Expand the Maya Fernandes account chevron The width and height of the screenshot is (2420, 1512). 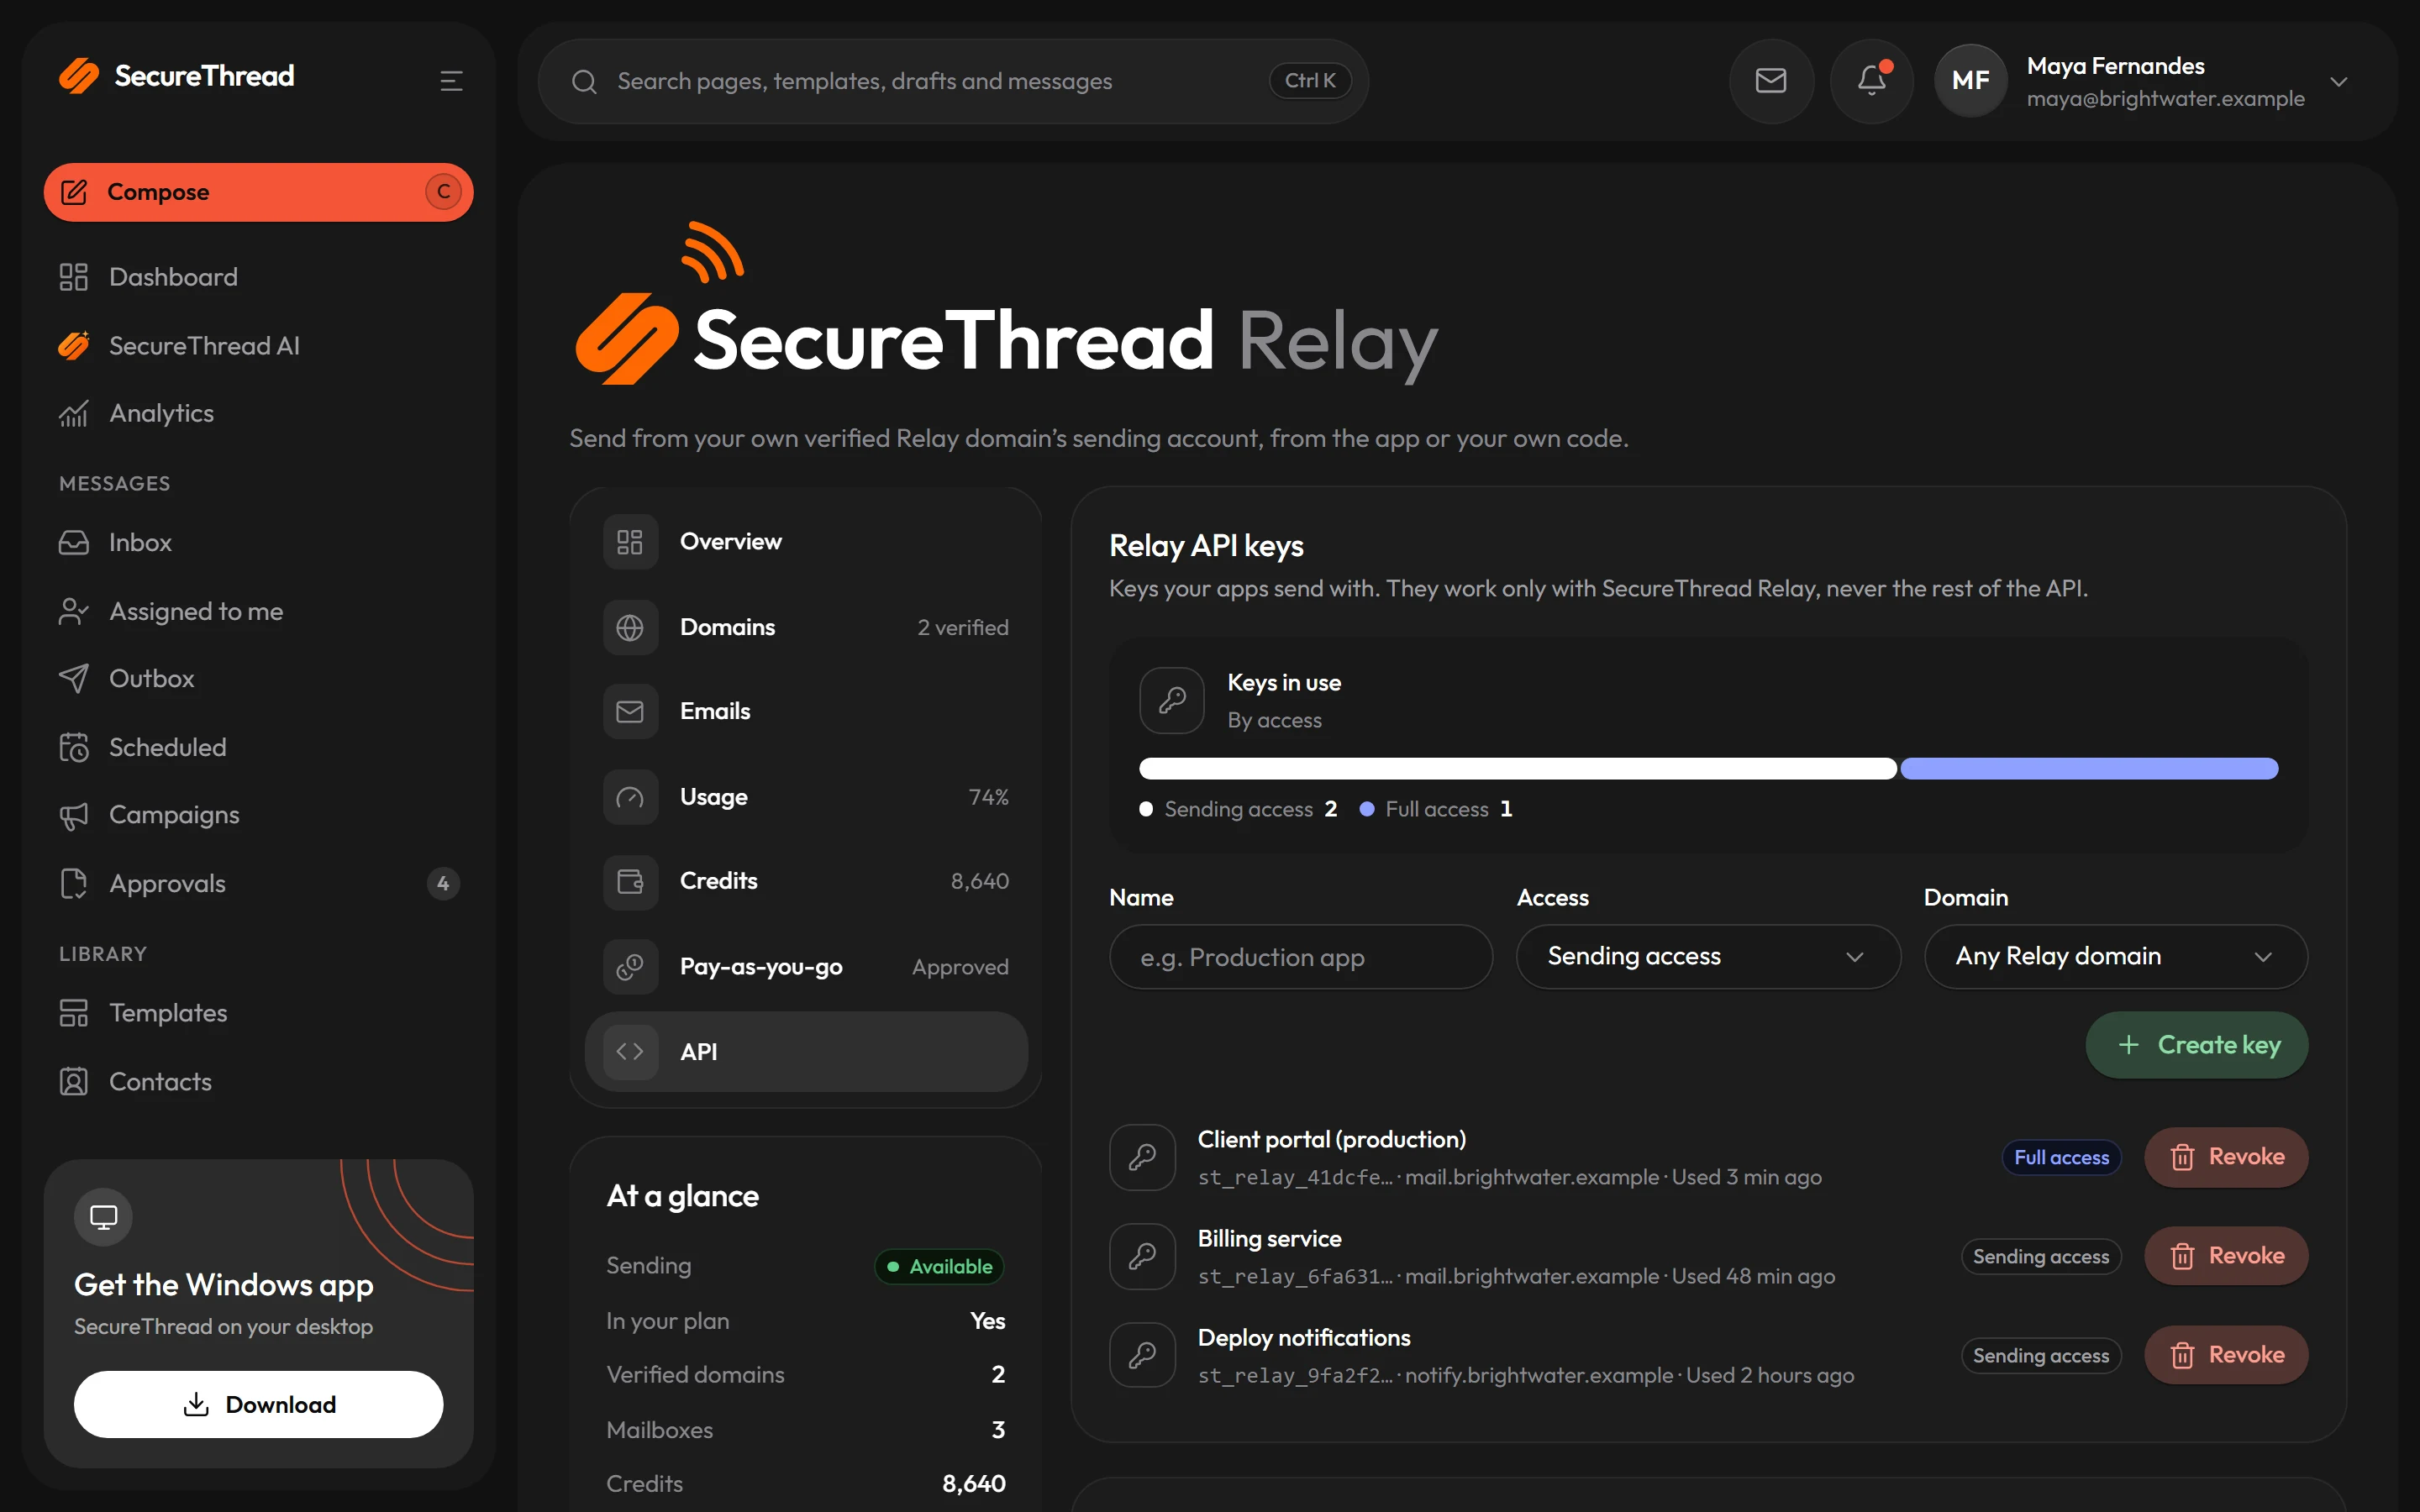(2338, 82)
